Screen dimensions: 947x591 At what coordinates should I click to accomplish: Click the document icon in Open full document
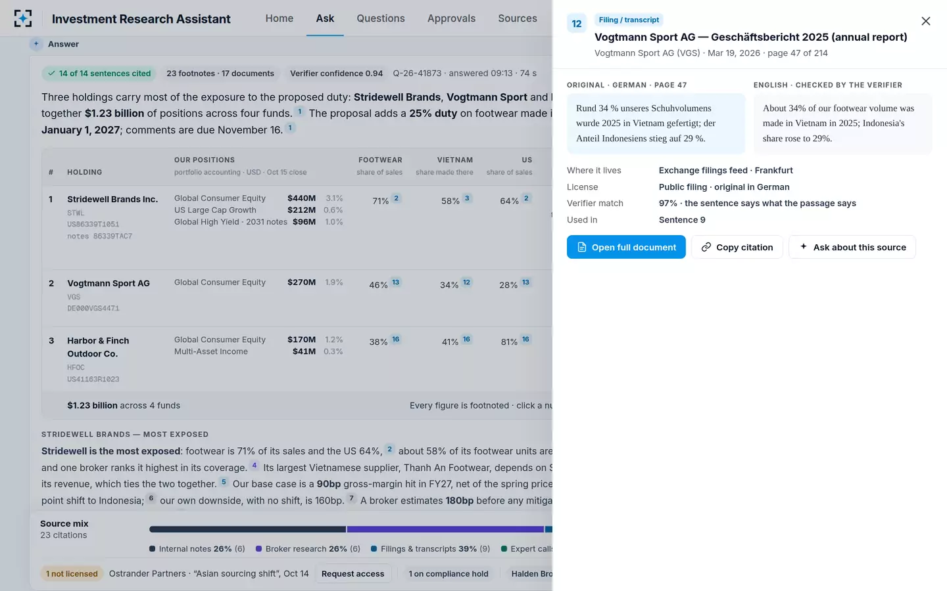click(x=581, y=247)
